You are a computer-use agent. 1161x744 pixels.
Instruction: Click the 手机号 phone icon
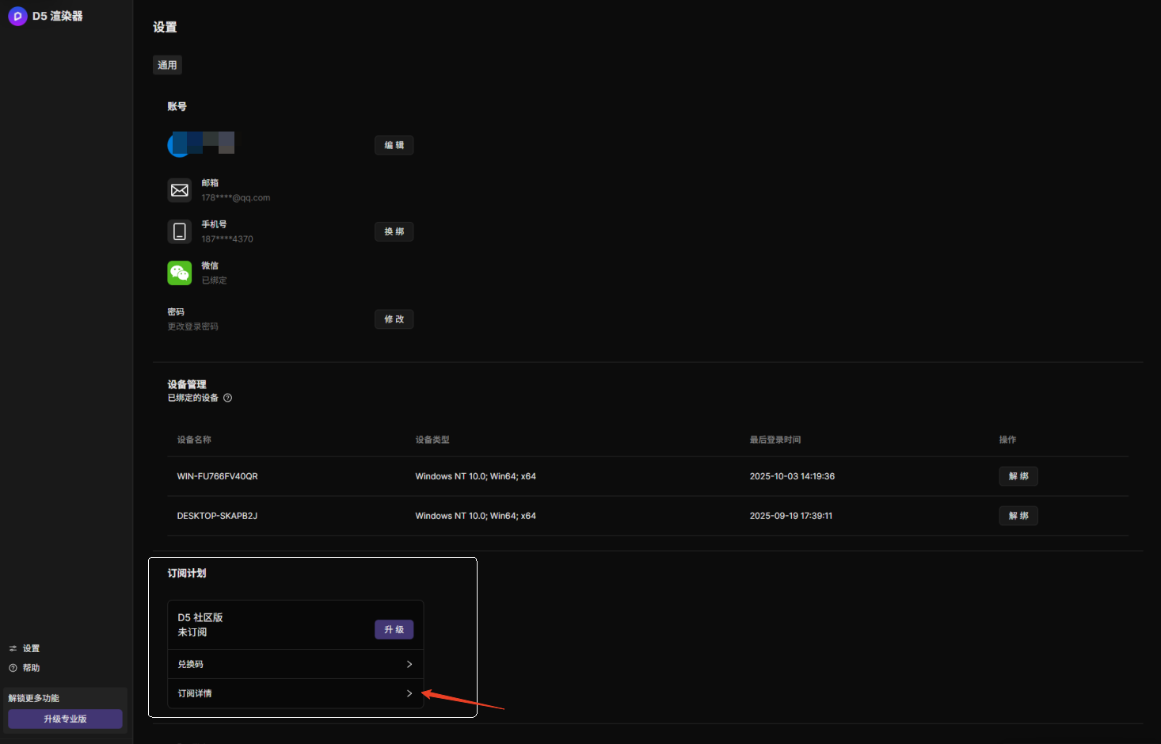tap(180, 231)
